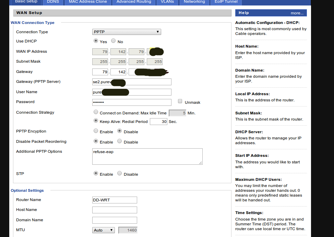The width and height of the screenshot is (334, 237).
Task: Expand the MTU Auto dropdown
Action: tap(104, 230)
